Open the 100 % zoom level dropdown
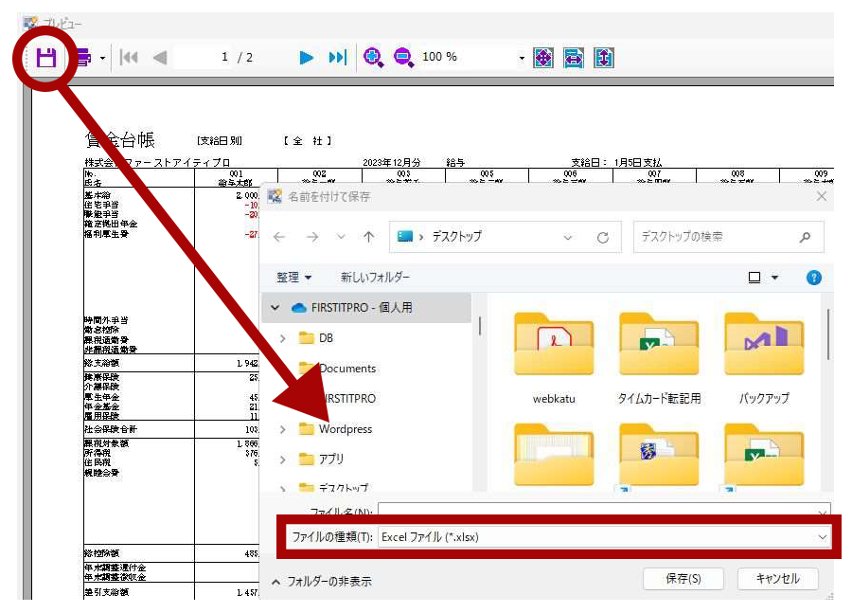Image resolution: width=852 pixels, height=613 pixels. tap(521, 58)
